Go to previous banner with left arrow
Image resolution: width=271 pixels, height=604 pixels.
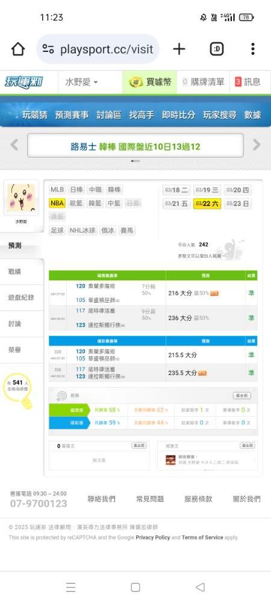(14, 145)
